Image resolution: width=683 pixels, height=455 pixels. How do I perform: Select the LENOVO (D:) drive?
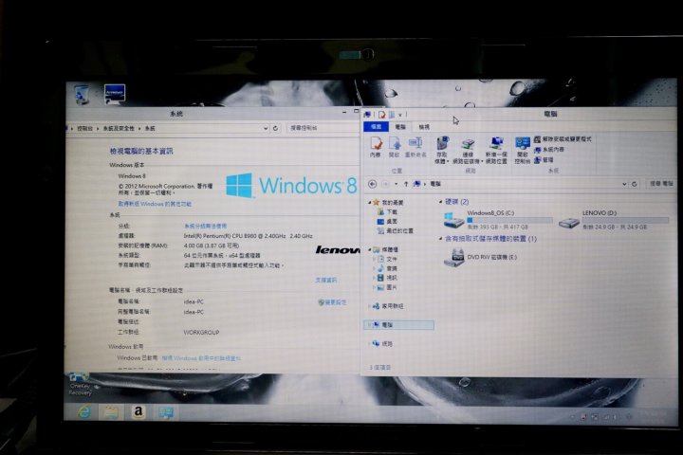coord(614,220)
